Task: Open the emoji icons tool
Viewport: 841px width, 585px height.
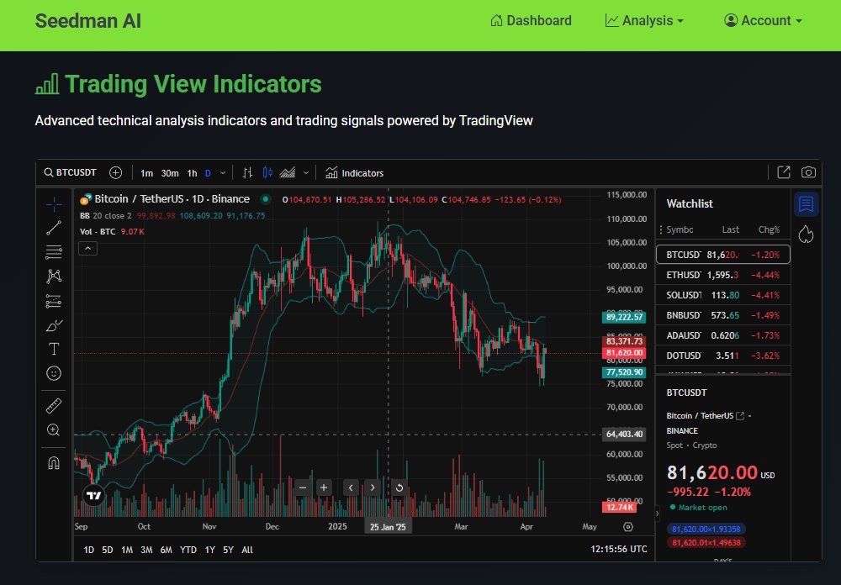Action: 54,373
